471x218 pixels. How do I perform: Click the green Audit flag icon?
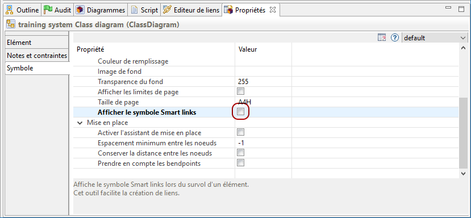tap(48, 10)
